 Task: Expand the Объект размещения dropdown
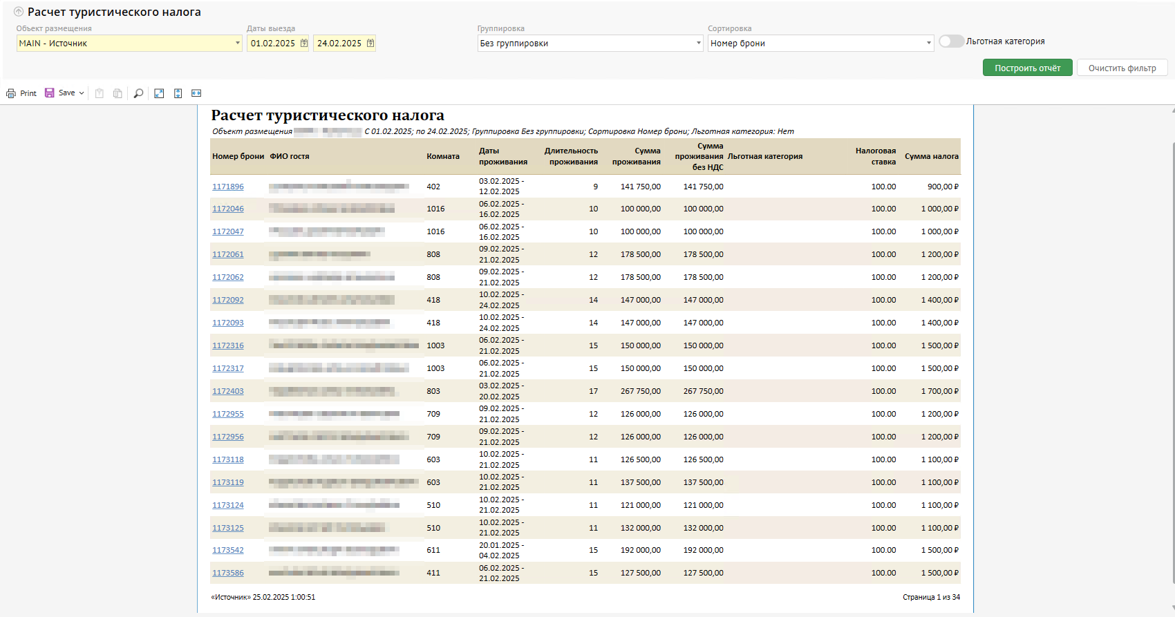point(237,43)
